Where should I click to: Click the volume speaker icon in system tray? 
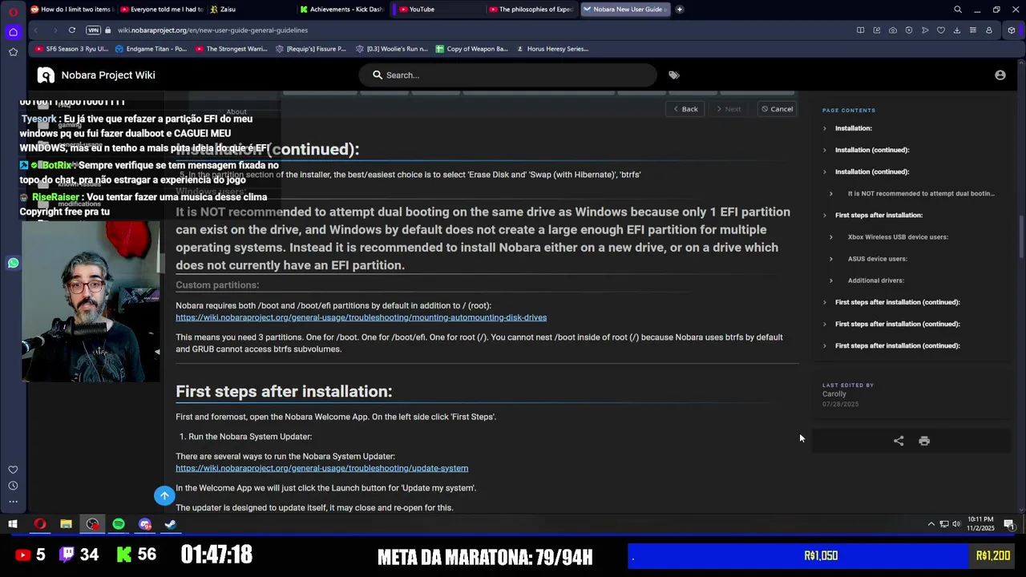click(956, 525)
